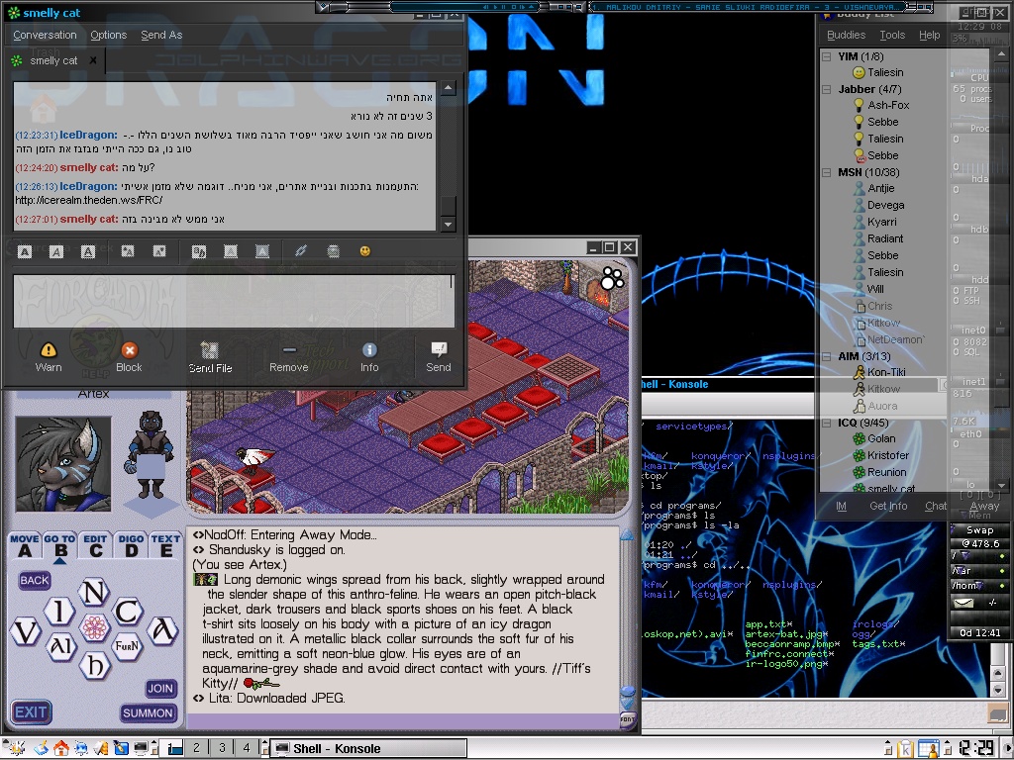Click the FurN hexagon button

pos(127,645)
